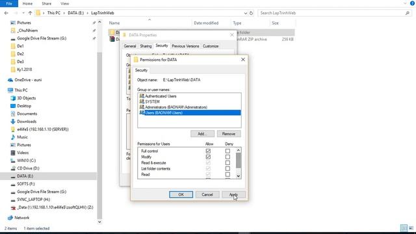Switch to Previous Versions tab

click(x=185, y=46)
